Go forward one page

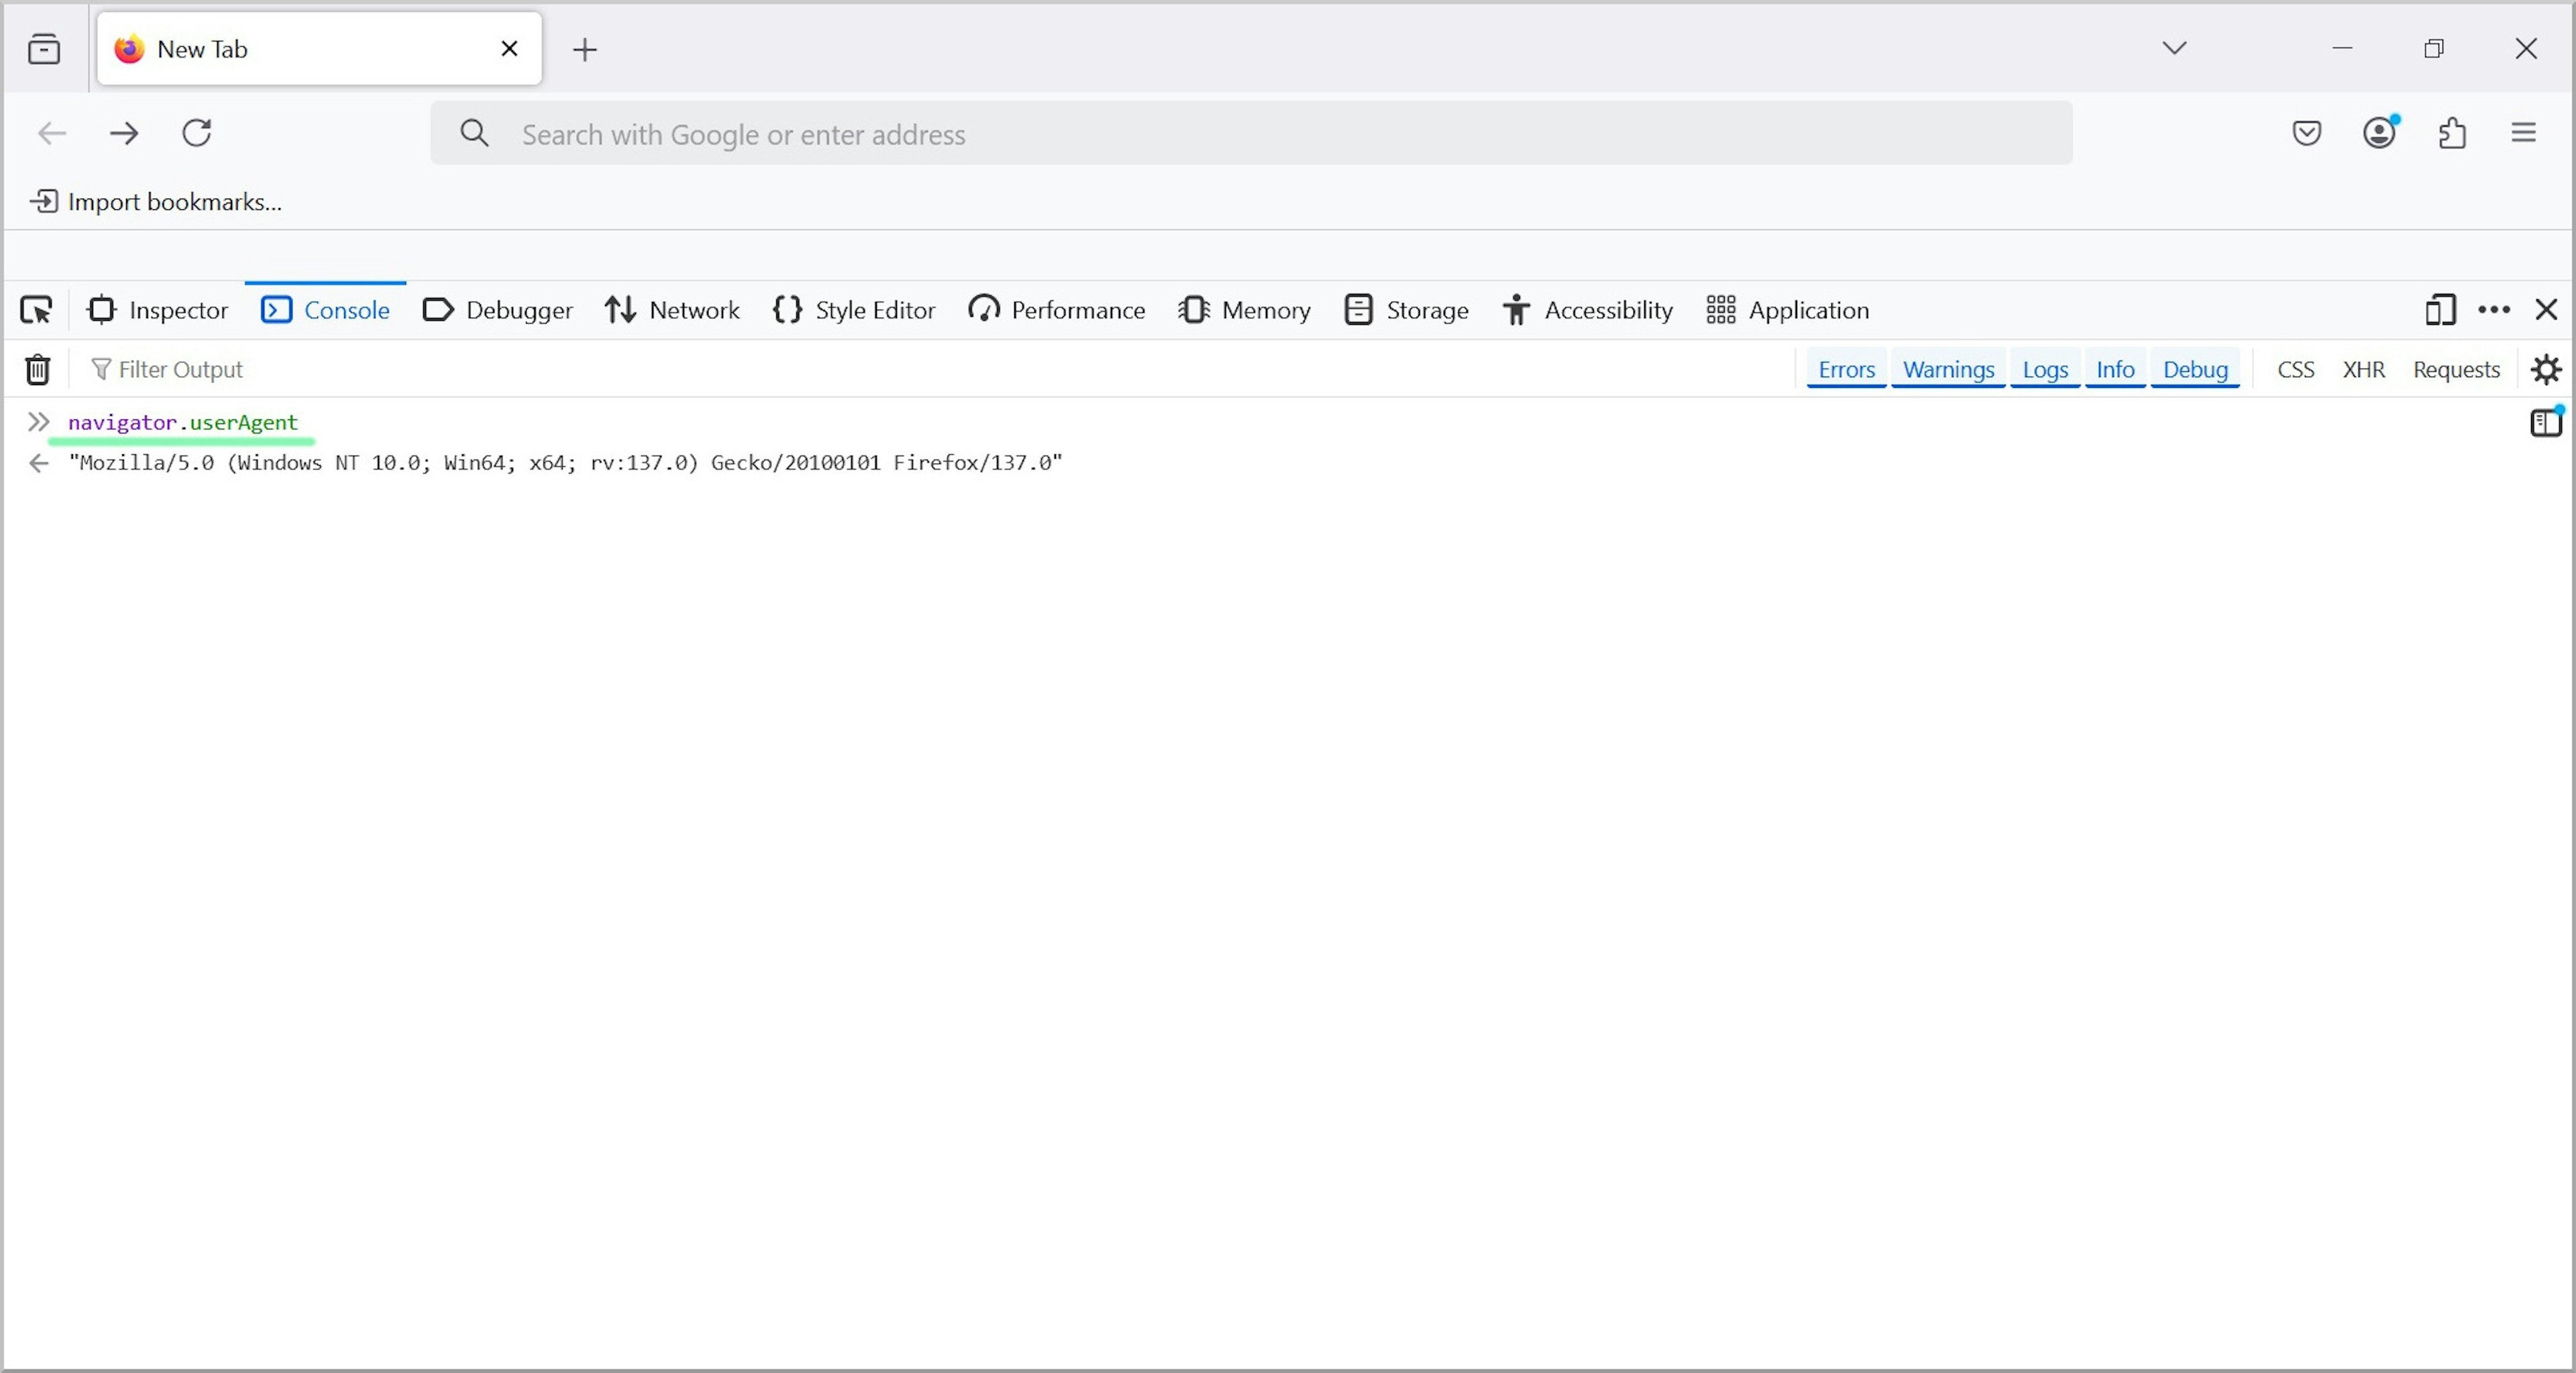[124, 133]
